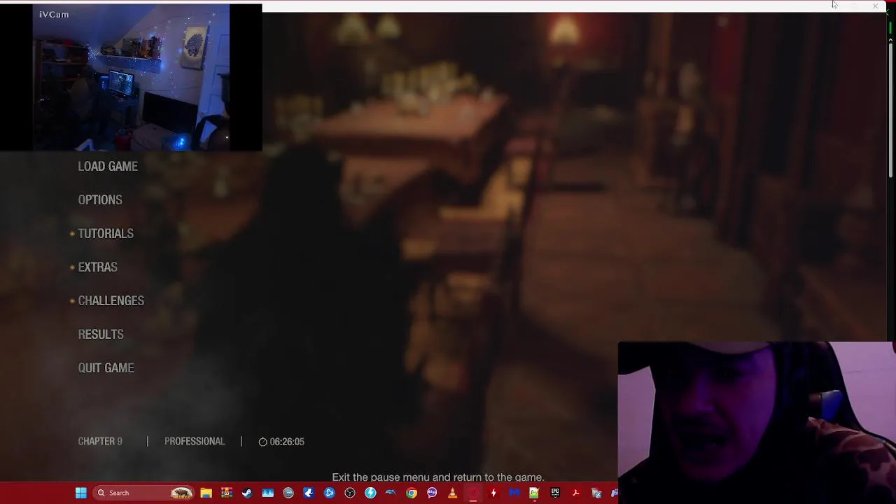The image size is (896, 504).
Task: Open the EXTRAS menu entry
Action: (97, 267)
